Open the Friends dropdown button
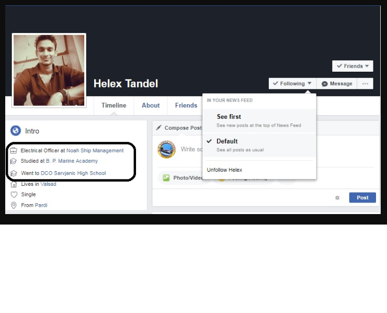The width and height of the screenshot is (387, 313). tap(352, 66)
